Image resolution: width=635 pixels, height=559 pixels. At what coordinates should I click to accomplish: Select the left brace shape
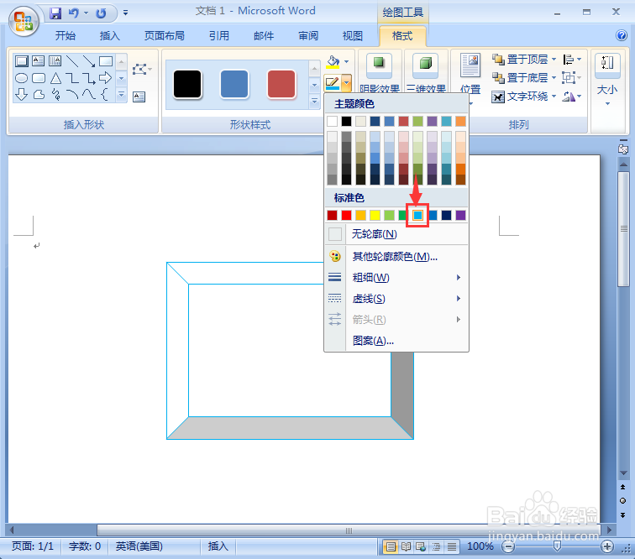[x=105, y=94]
